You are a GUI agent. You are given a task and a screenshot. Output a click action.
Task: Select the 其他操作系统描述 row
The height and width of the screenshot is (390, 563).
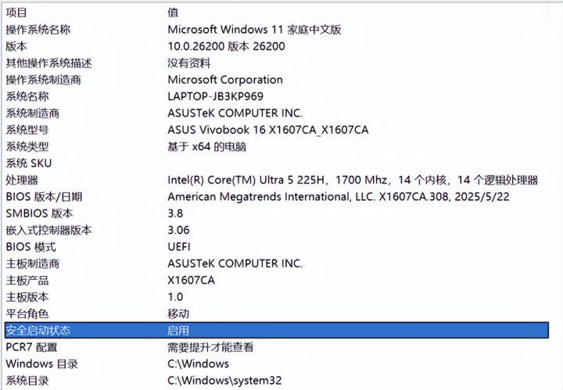pos(48,63)
